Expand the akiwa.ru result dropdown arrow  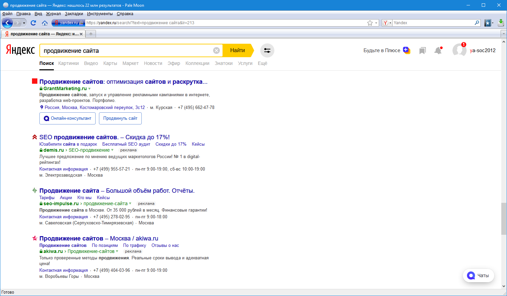pos(117,252)
